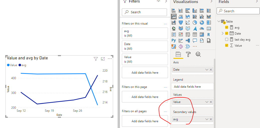
Task: Select the Scatter chart visual
Action: (x=188, y=23)
